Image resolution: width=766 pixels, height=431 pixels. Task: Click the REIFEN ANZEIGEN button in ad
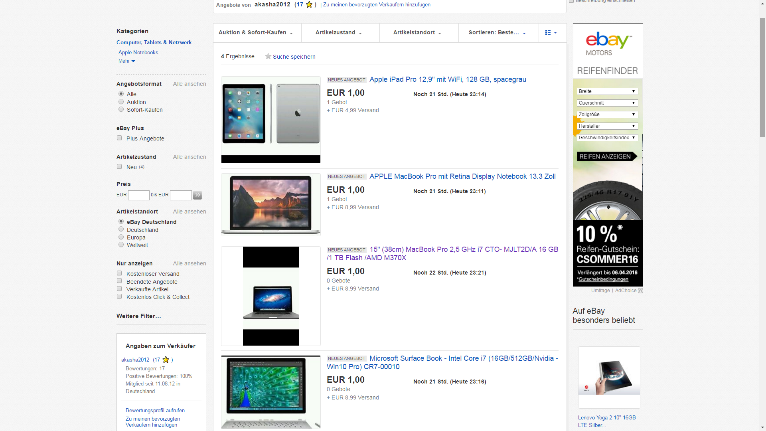coord(607,156)
